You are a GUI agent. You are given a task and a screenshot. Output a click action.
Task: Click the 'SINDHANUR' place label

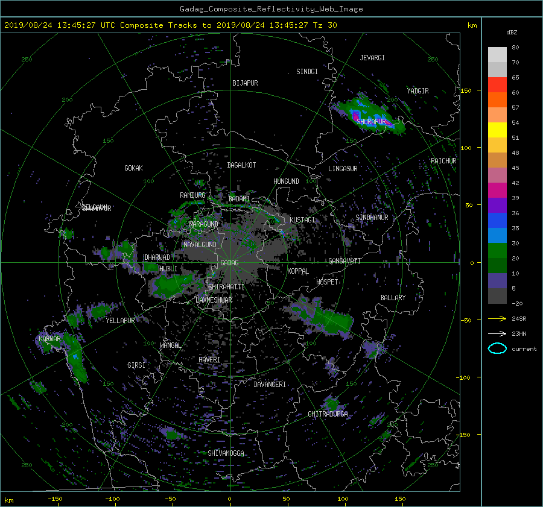(372, 218)
